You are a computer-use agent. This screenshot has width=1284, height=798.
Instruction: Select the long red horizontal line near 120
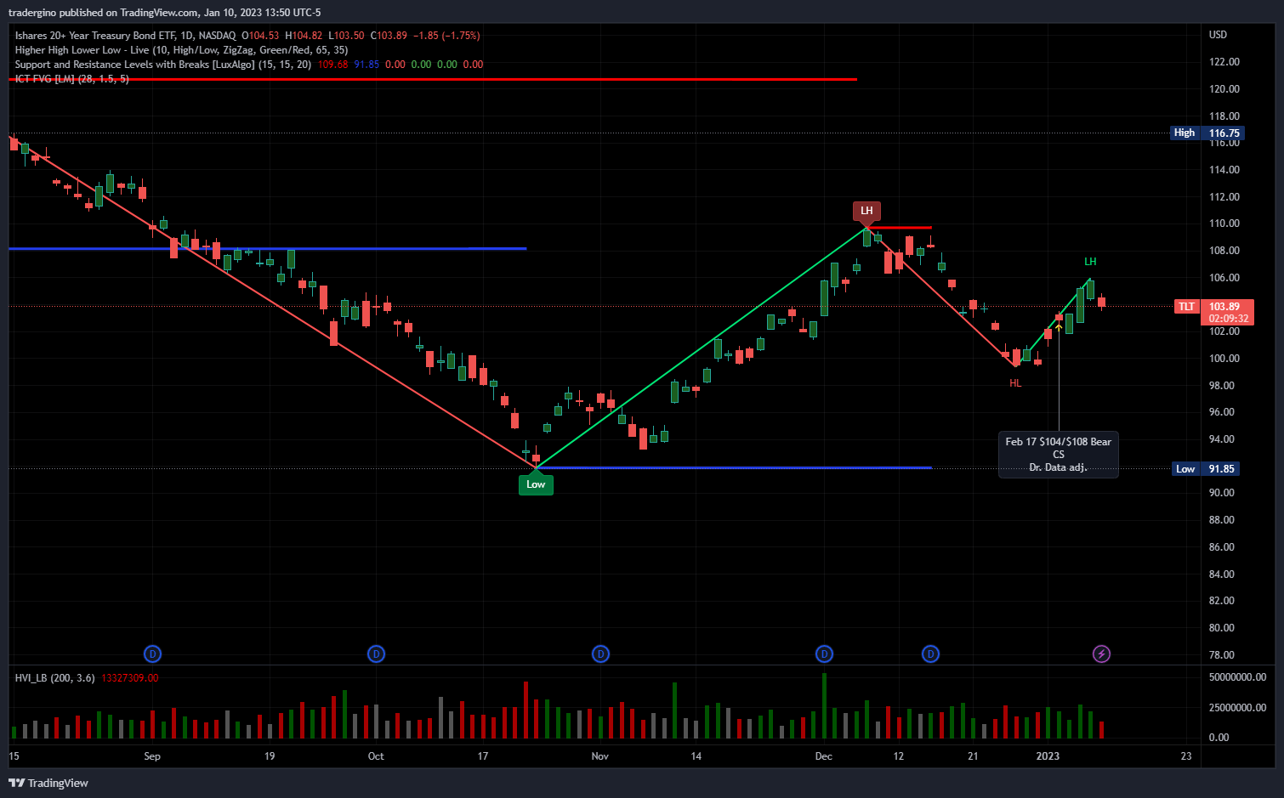(x=433, y=79)
